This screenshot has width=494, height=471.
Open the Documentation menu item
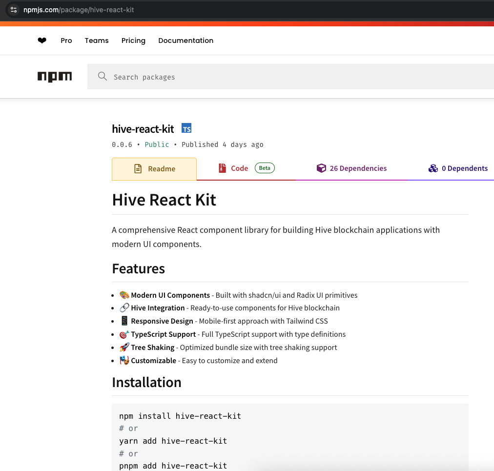coord(185,41)
